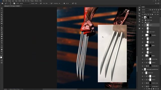Viewport: 161px width, 90px height.
Task: Open smoothing options gear icon
Action: pyautogui.click(x=64, y=3)
